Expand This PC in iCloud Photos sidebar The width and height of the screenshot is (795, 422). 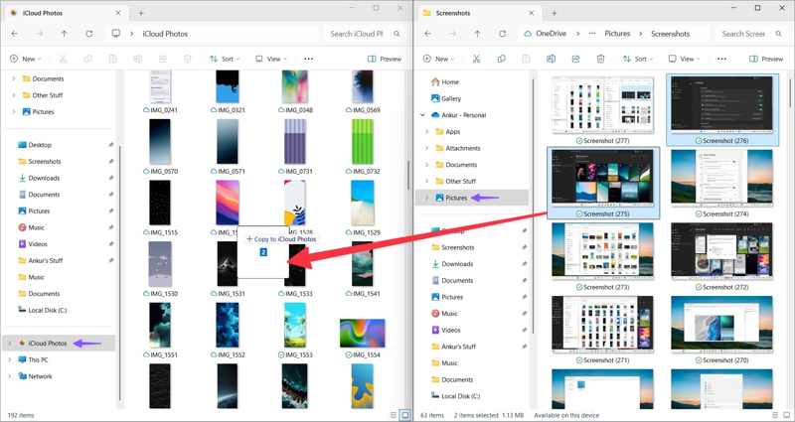pos(9,359)
